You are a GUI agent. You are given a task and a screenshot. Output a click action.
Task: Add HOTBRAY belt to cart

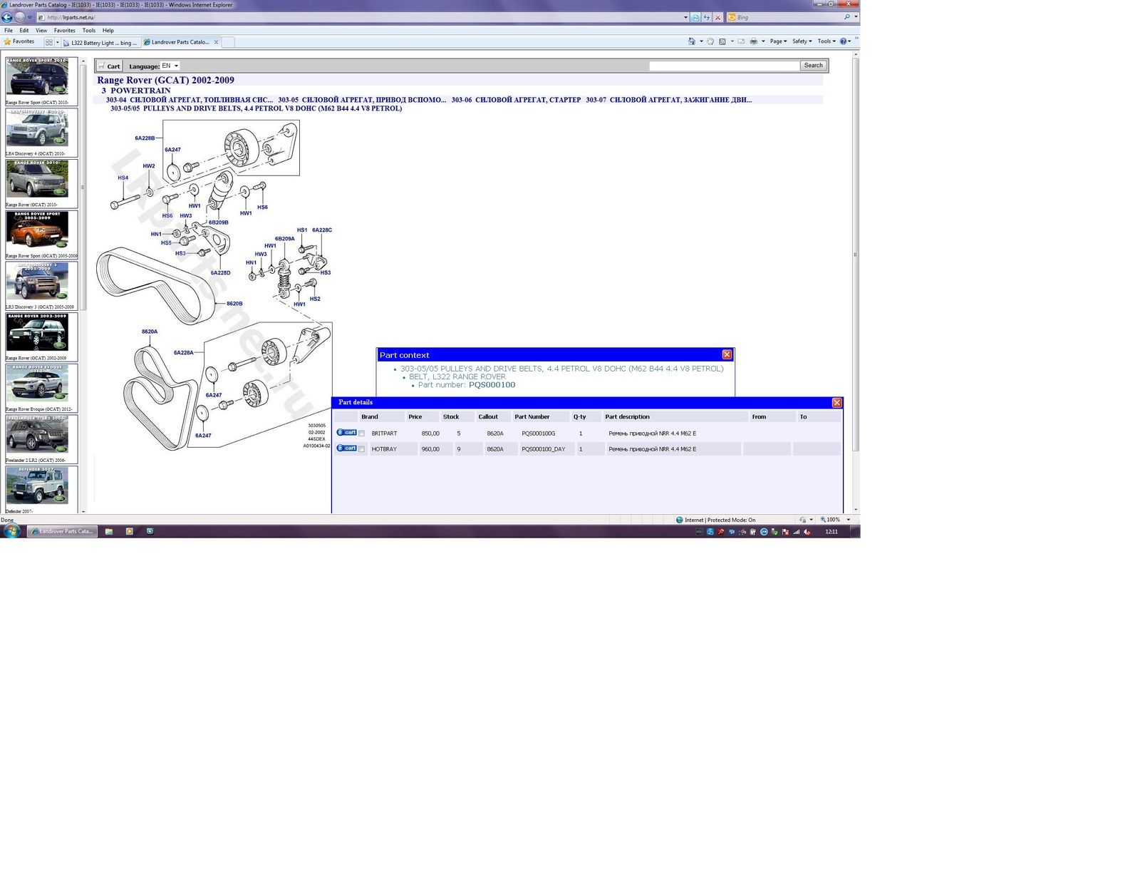pos(346,448)
